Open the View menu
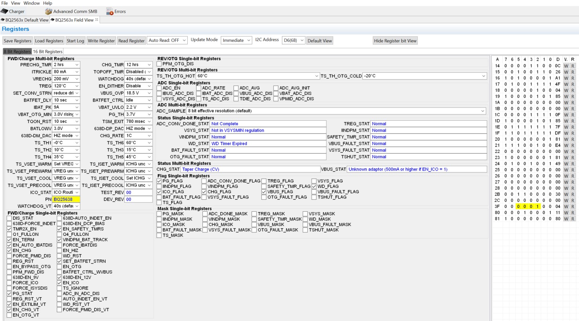Viewport: 579px width, 321px height. [x=16, y=3]
